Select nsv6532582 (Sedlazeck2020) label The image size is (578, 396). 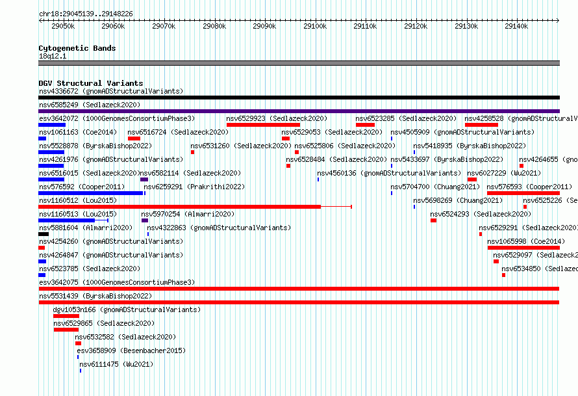click(125, 337)
